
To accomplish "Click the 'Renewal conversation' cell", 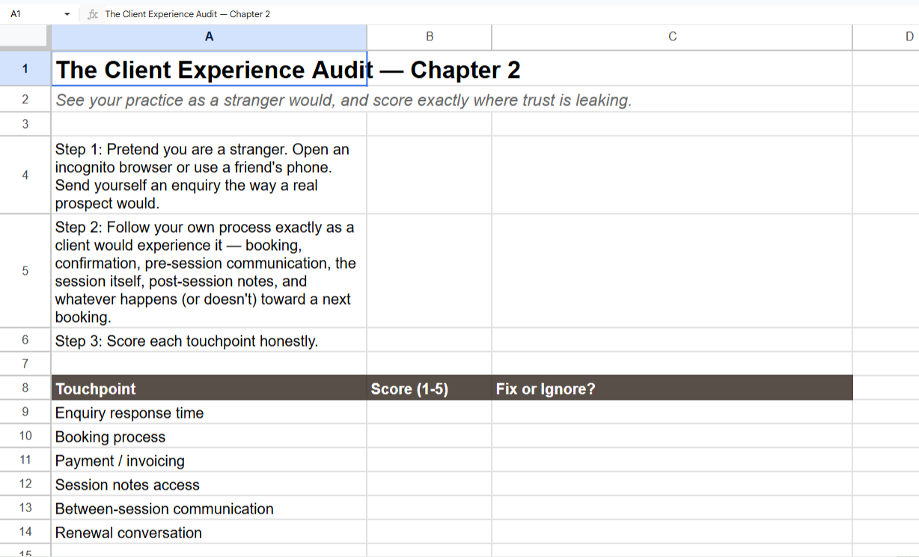I will coord(209,532).
